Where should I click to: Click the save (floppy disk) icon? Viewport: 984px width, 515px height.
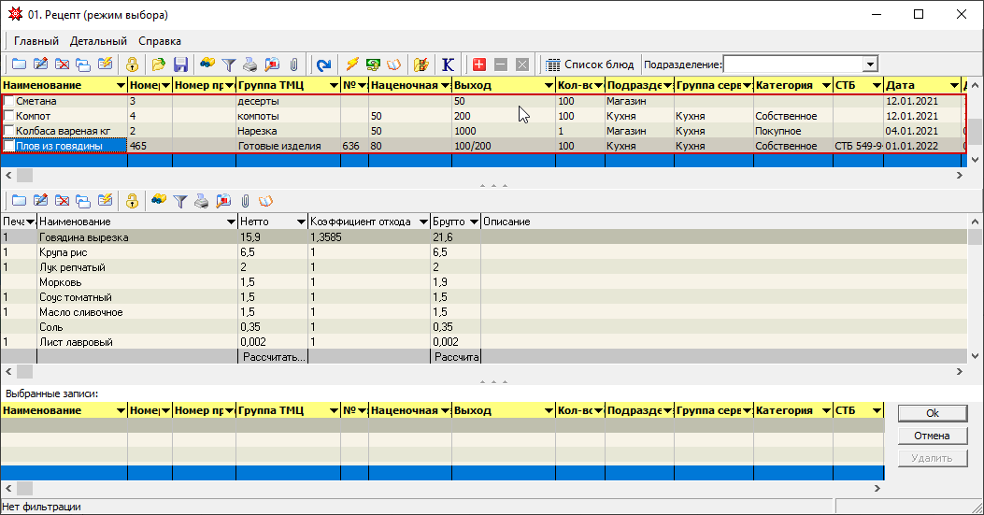181,64
